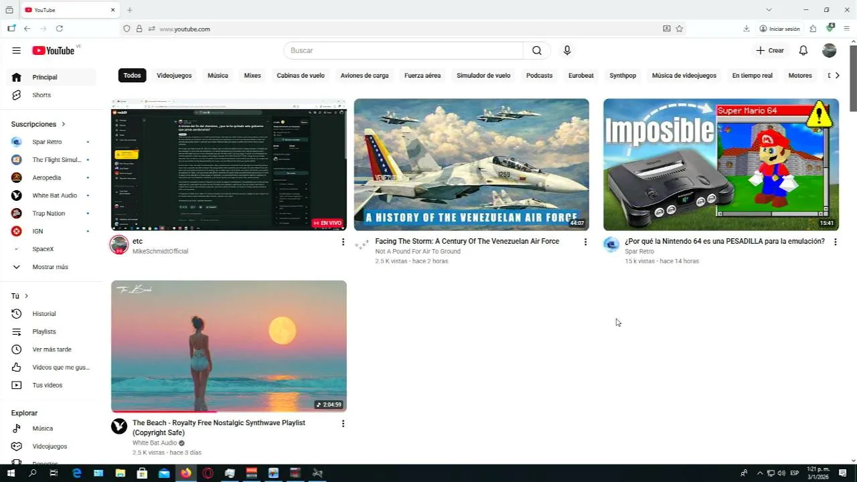Open the live 'etc' stream thumbnail
This screenshot has width=857, height=482.
click(x=229, y=165)
